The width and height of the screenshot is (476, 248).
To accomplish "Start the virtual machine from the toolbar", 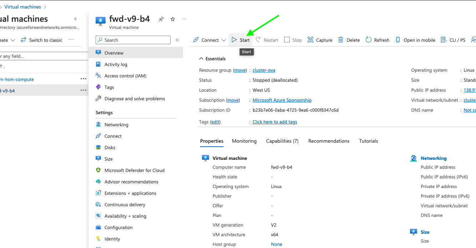I will (x=240, y=40).
